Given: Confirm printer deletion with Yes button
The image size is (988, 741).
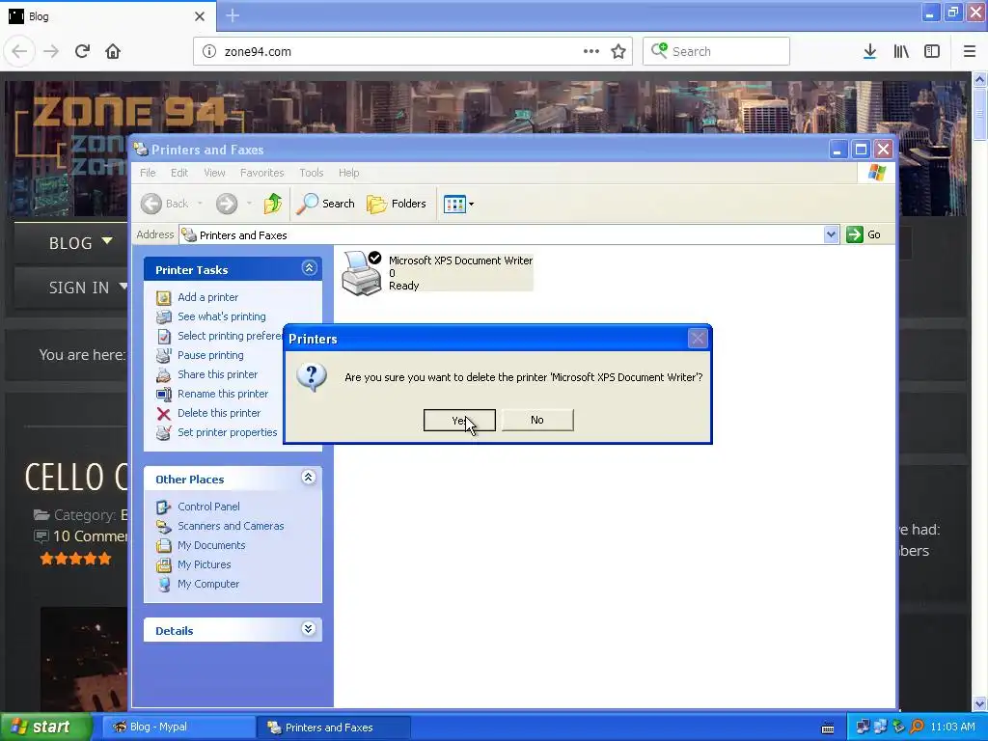Looking at the screenshot, I should pos(459,421).
